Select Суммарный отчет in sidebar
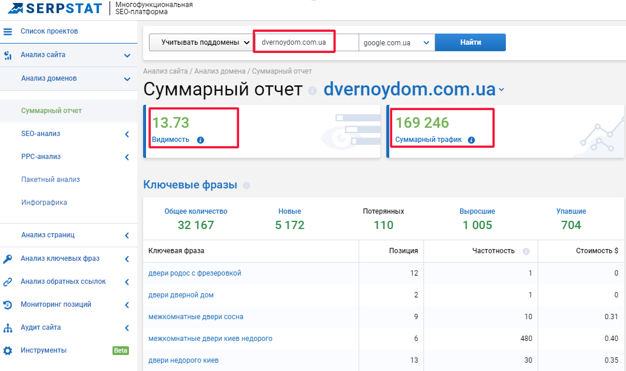This screenshot has height=371, width=626. click(x=51, y=111)
